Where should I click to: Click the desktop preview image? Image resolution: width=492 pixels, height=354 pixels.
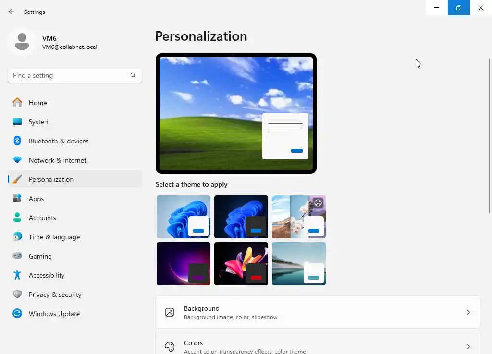pos(236,113)
